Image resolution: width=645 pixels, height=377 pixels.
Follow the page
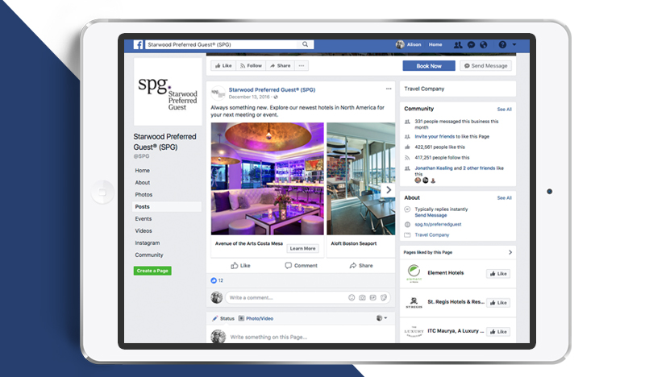click(x=251, y=66)
